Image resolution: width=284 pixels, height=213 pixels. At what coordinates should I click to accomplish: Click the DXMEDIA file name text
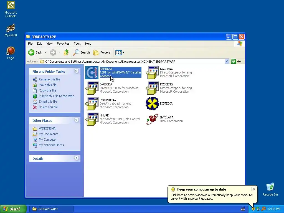pyautogui.click(x=166, y=104)
